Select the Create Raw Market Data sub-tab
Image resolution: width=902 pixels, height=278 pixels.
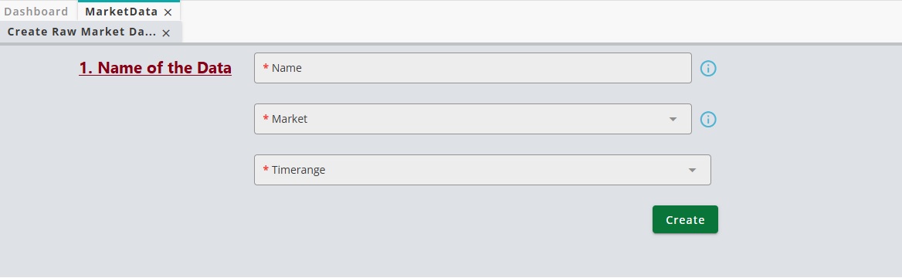click(x=81, y=32)
